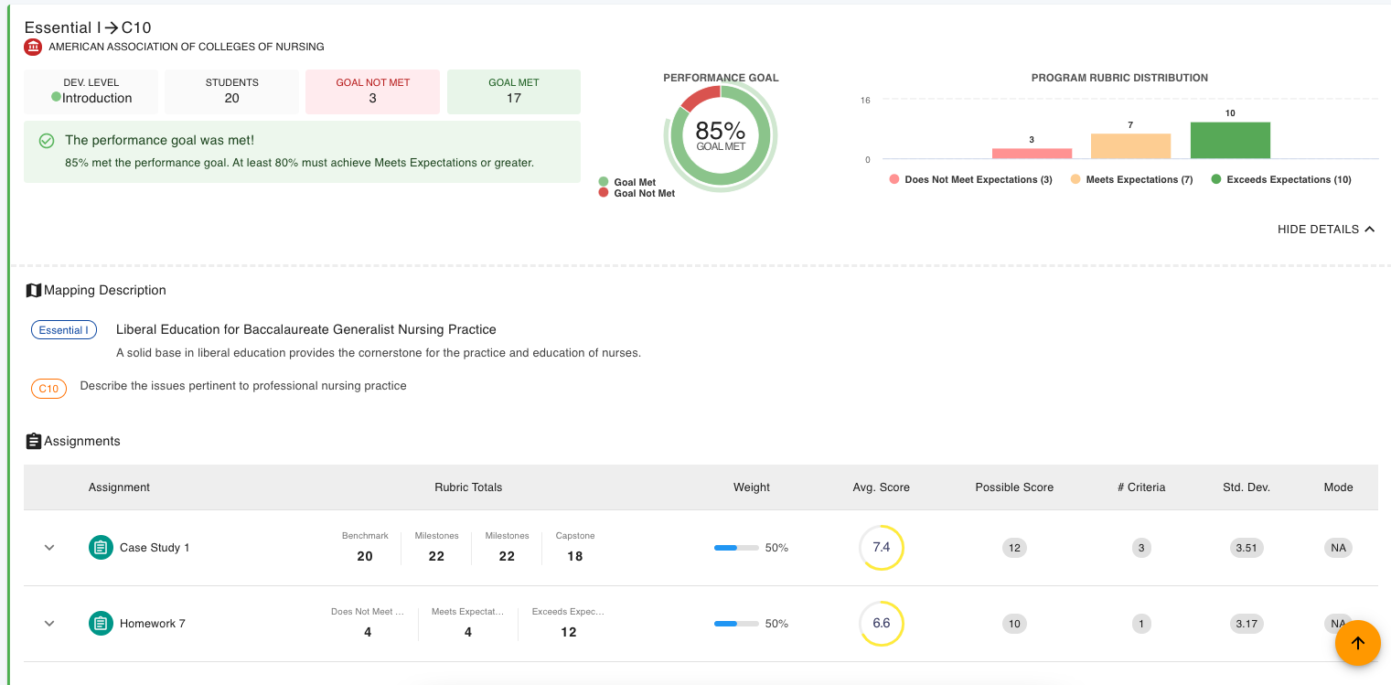Click the Std. Dev. column header
Viewport: 1391px width, 685px height.
click(1247, 487)
